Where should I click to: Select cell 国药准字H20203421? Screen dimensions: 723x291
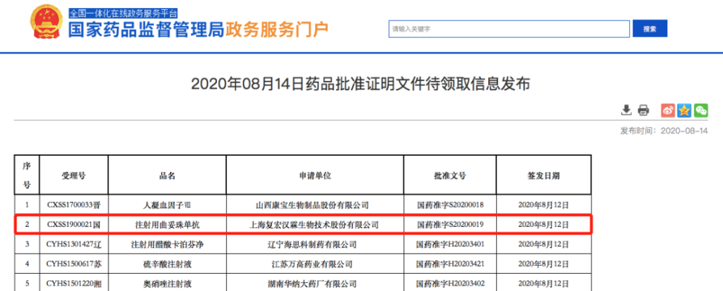[450, 264]
